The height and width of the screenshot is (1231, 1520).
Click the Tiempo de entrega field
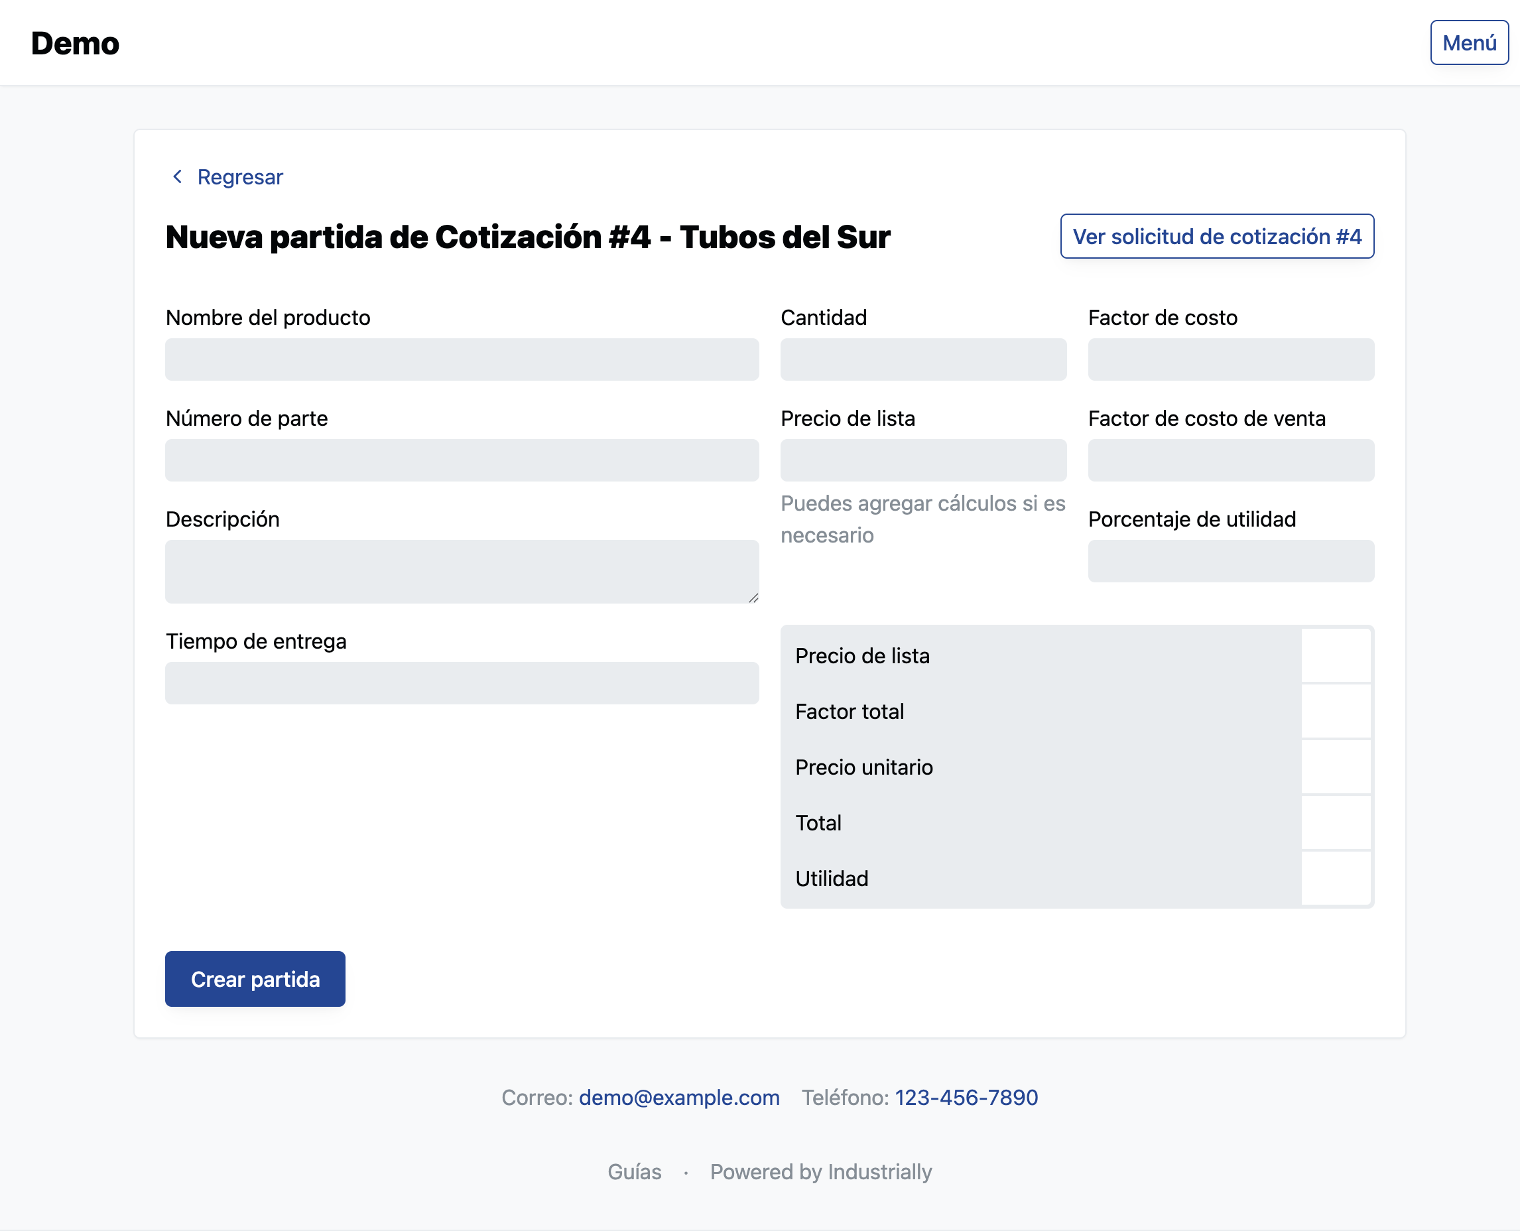coord(462,683)
